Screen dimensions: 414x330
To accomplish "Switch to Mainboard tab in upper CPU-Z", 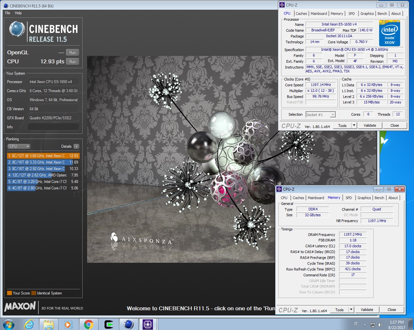I will click(319, 14).
